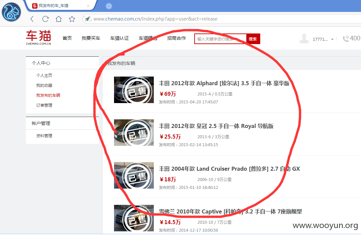Screen dimensions: 361x235
Task: Reload the page with refresh icon
Action: coord(45,19)
